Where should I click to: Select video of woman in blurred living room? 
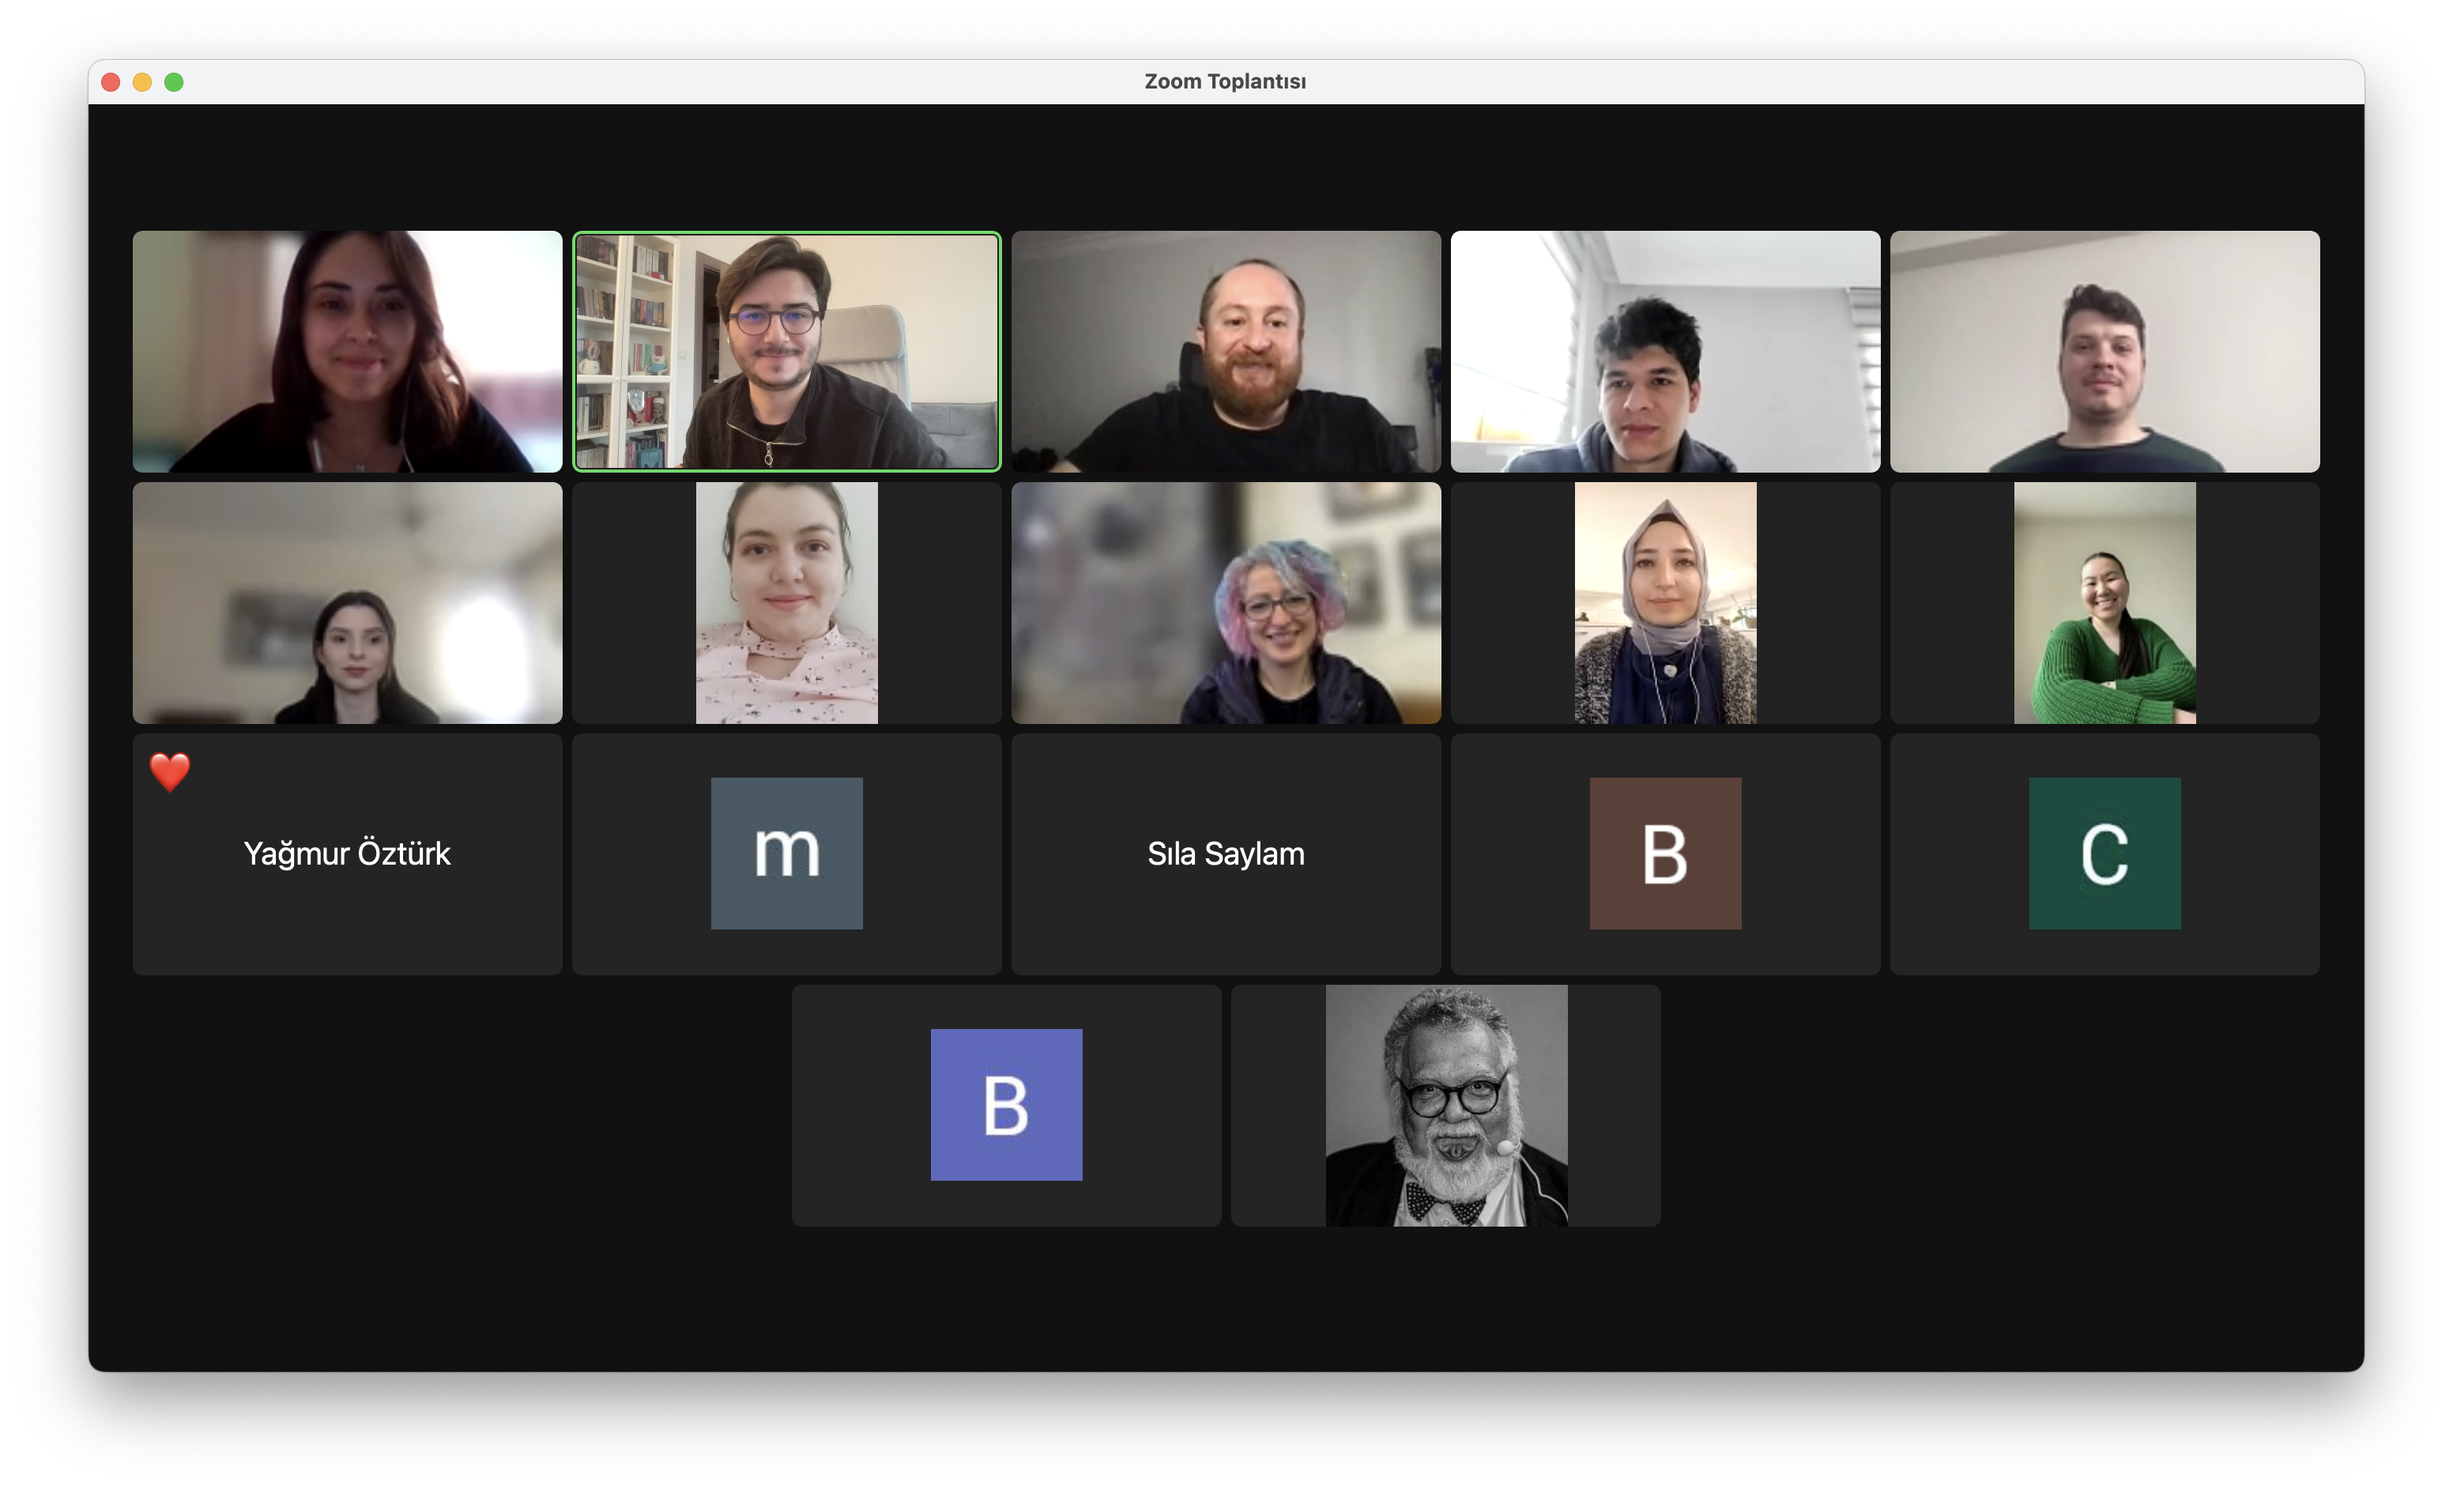point(346,603)
